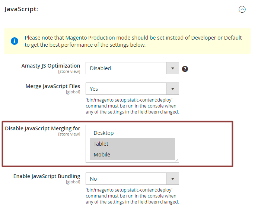
Task: Click the Disable JavaScript Merging for label
Action: tap(42, 128)
